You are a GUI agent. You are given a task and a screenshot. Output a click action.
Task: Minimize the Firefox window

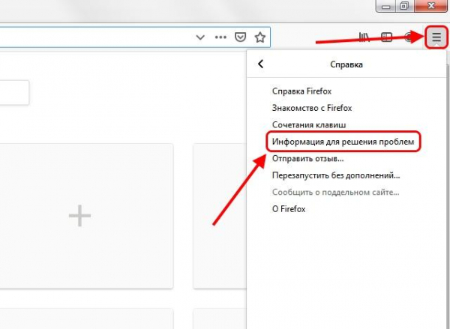[x=386, y=6]
